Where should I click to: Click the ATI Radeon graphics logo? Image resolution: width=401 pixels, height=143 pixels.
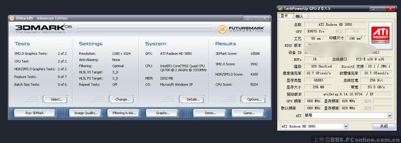[380, 32]
